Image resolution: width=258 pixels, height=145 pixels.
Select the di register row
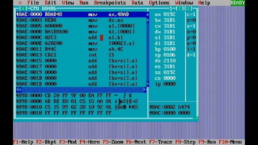[x=165, y=43]
